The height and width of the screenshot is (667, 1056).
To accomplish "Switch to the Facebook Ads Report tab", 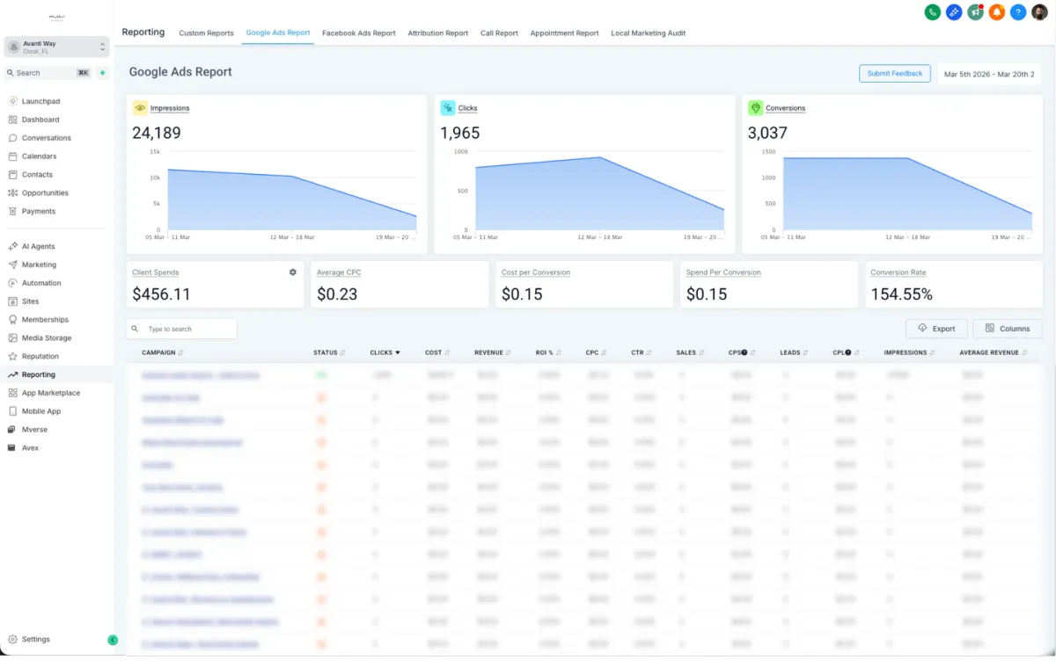I will [359, 33].
